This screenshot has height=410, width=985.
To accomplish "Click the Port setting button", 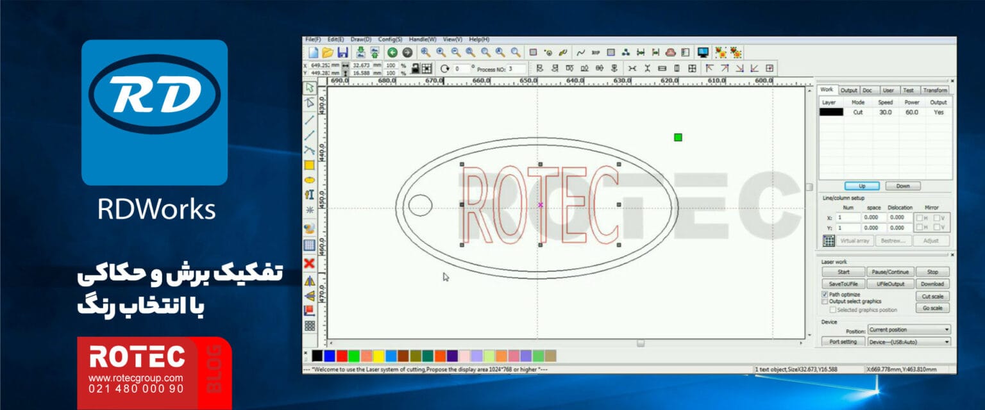I will (x=843, y=342).
